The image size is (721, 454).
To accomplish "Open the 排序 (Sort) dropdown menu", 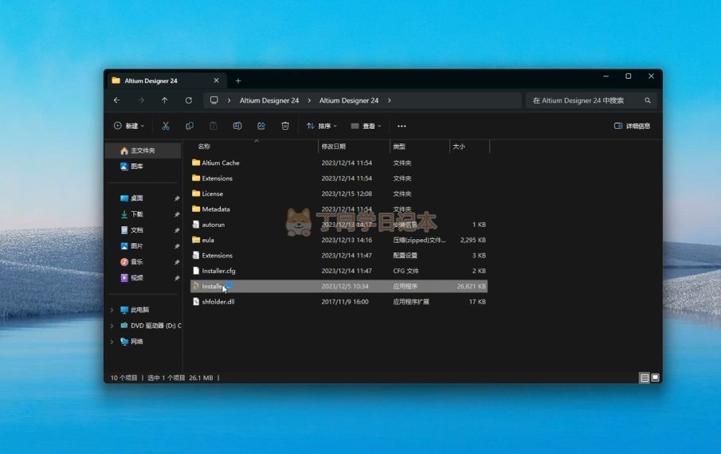I will (x=322, y=126).
